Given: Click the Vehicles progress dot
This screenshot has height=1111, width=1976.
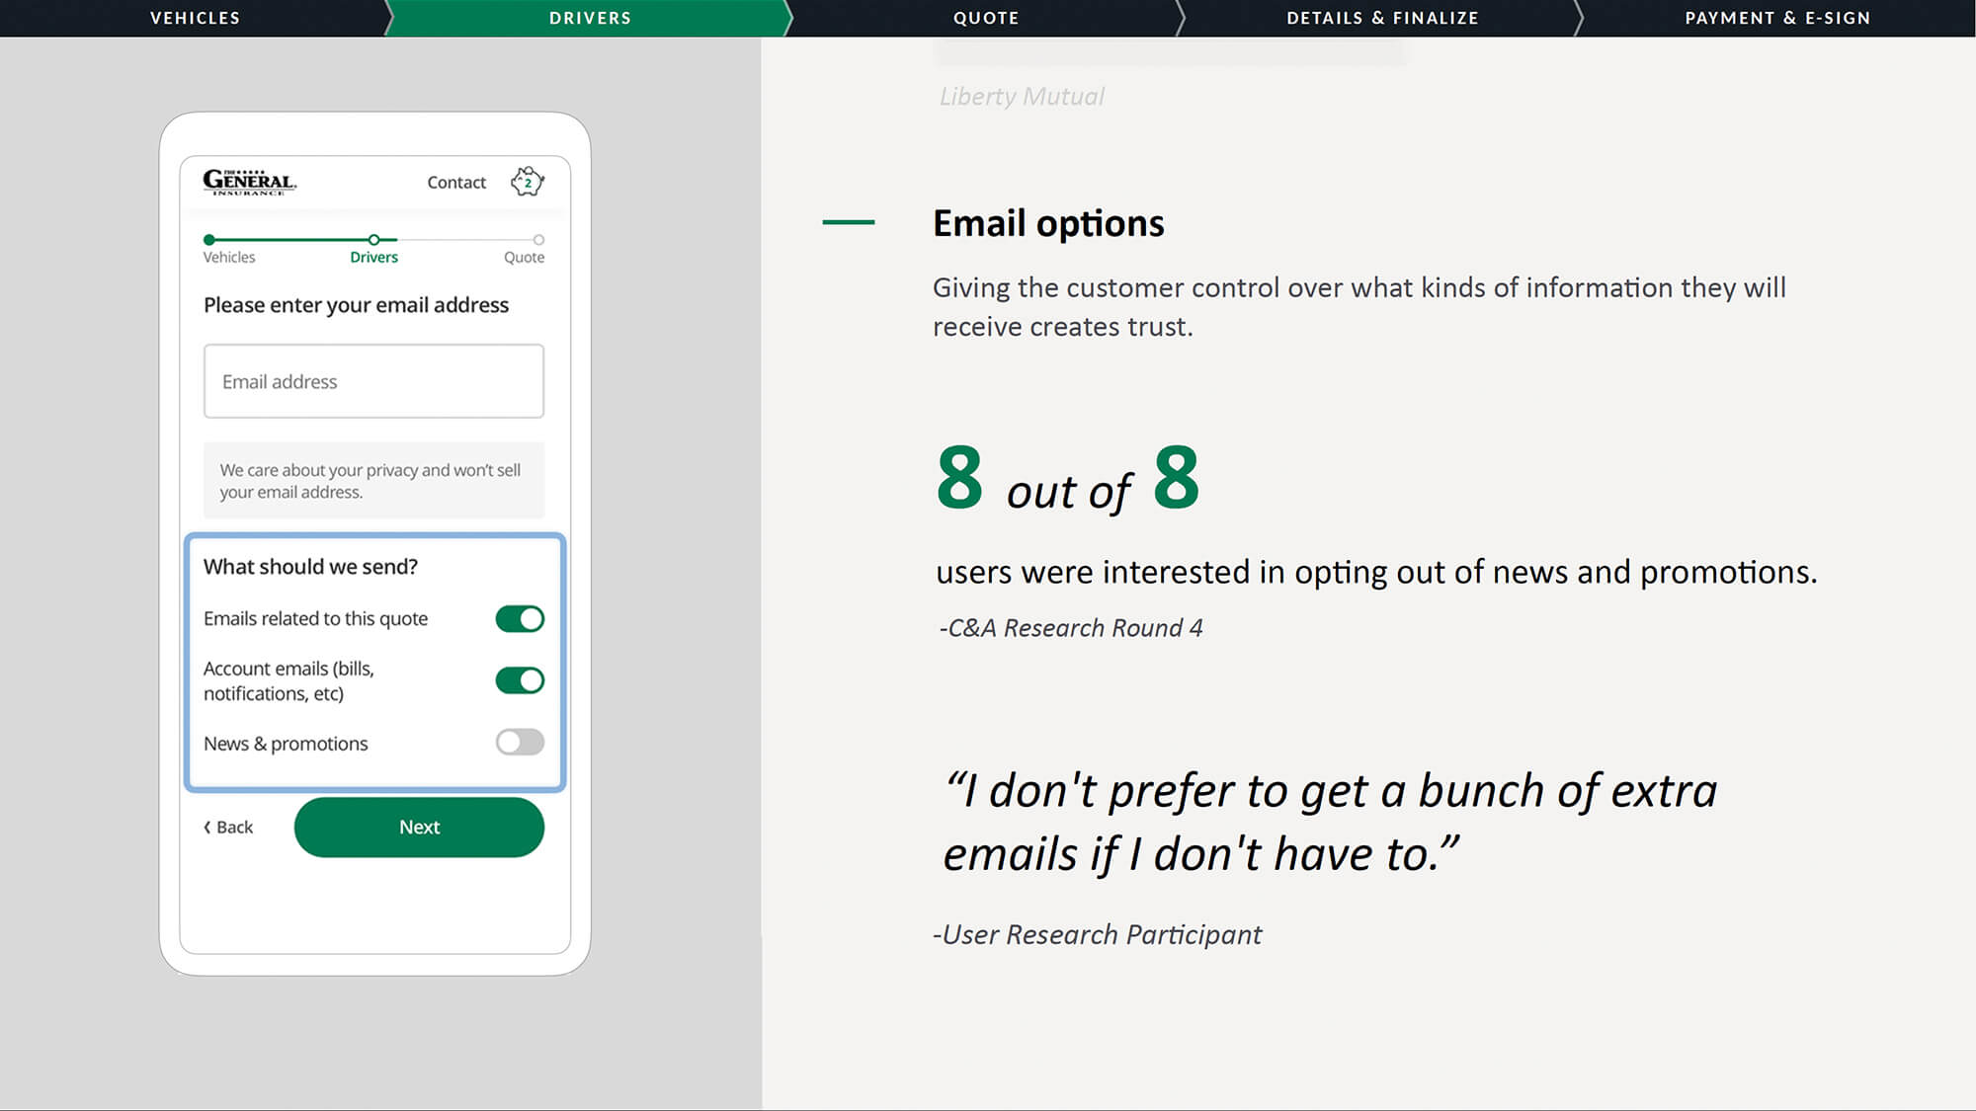Looking at the screenshot, I should click(x=209, y=240).
